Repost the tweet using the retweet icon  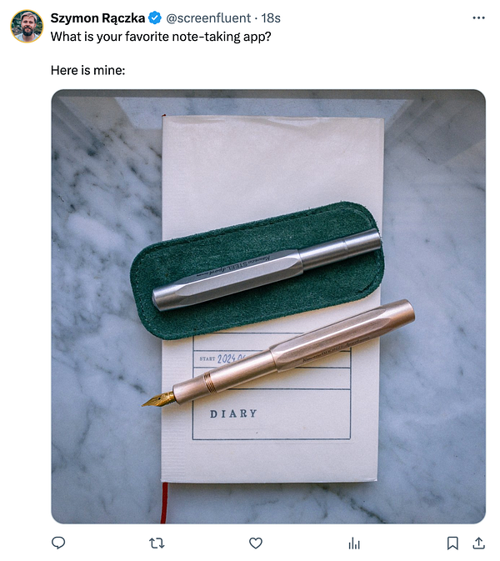tap(157, 543)
